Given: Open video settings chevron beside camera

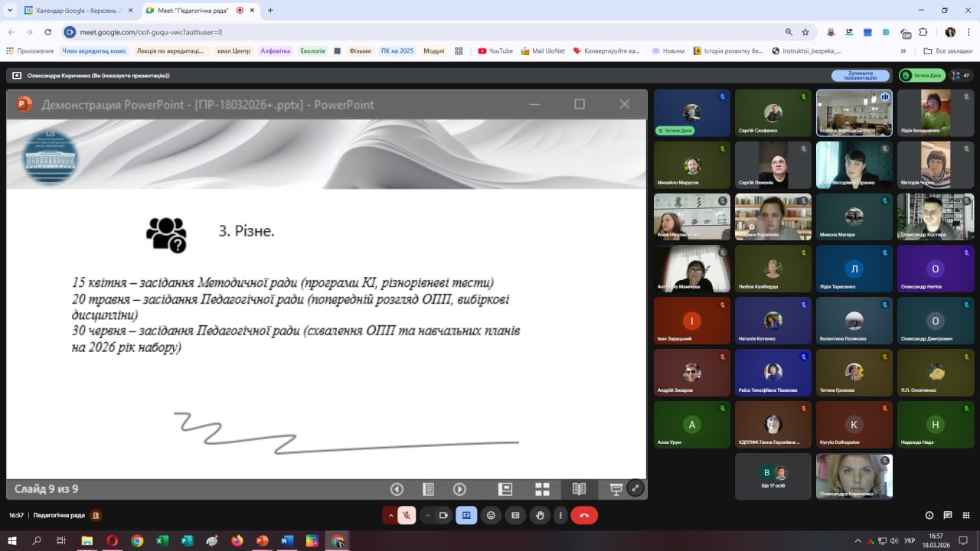Looking at the screenshot, I should click(427, 516).
